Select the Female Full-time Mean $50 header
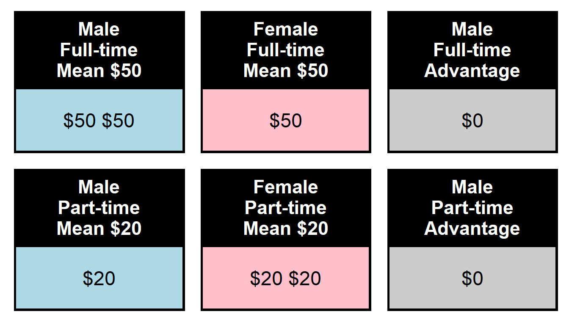The image size is (569, 325). pyautogui.click(x=286, y=50)
